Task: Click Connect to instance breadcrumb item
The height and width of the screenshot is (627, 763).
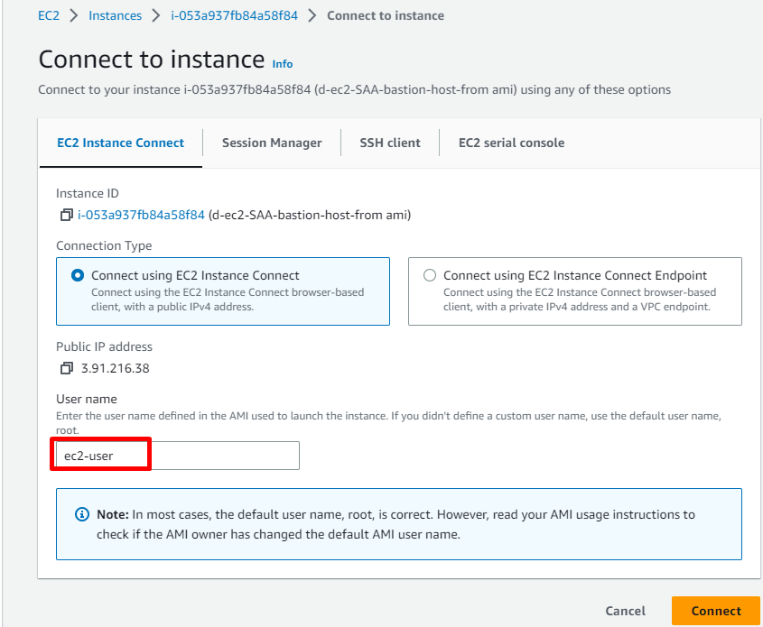Action: [385, 15]
